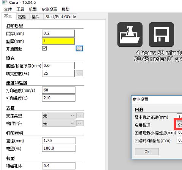Click the 打印温度 input field
Image resolution: width=182 pixels, height=170 pixels.
click(59, 98)
